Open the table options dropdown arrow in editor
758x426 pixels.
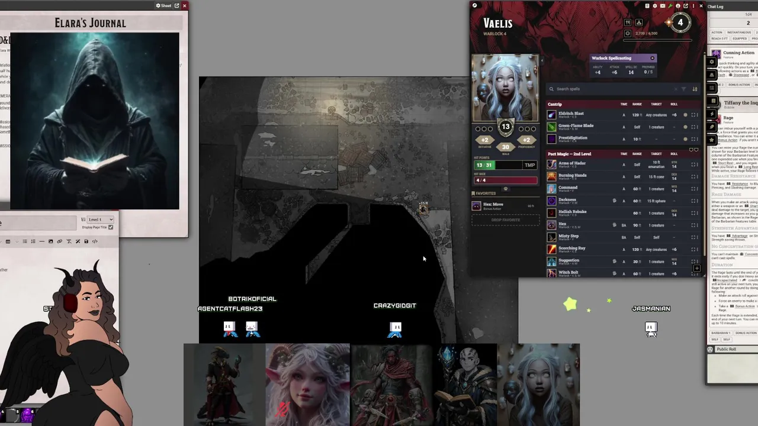(x=17, y=241)
